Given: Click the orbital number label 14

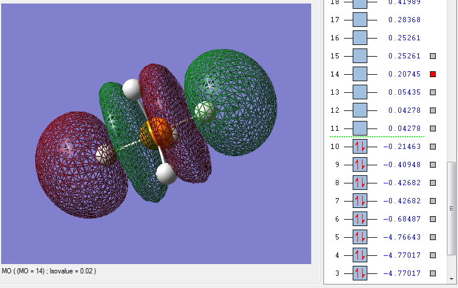Looking at the screenshot, I should 335,74.
